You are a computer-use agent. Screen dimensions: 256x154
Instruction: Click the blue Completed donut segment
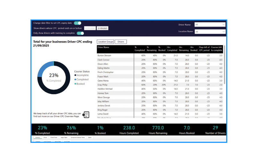[x=44, y=68]
